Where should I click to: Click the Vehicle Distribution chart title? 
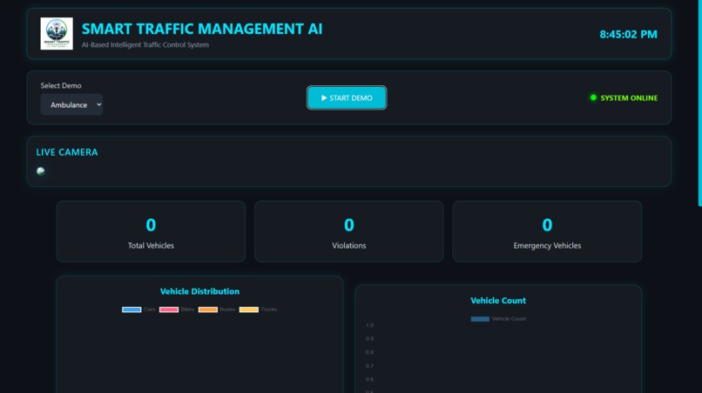[x=199, y=291]
